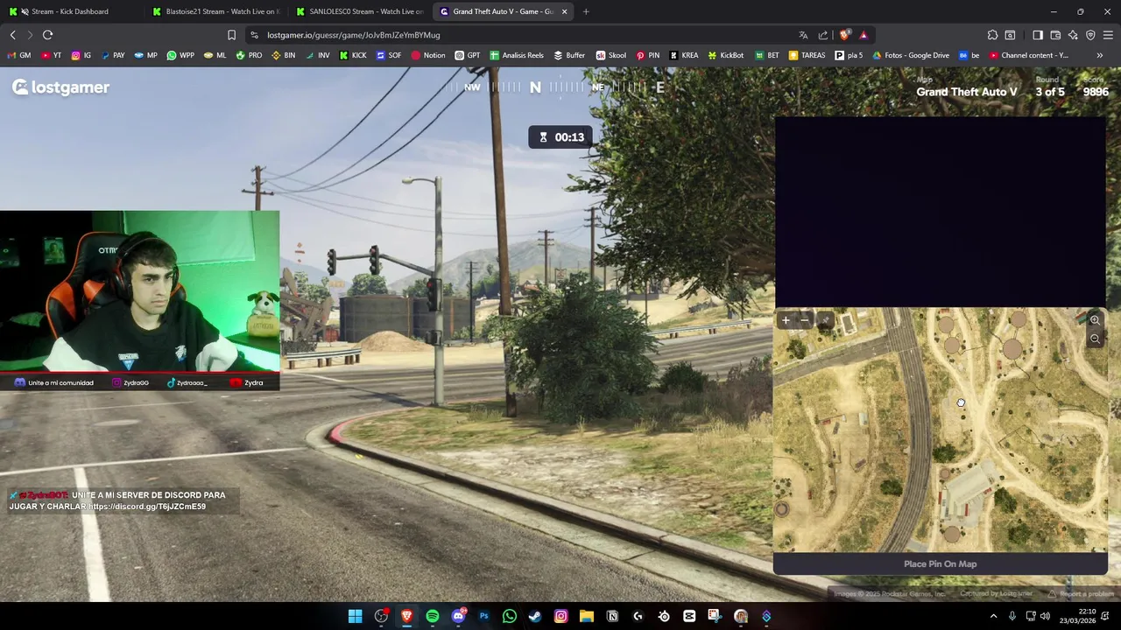Open the GM bookmark
The height and width of the screenshot is (630, 1121).
(x=18, y=55)
